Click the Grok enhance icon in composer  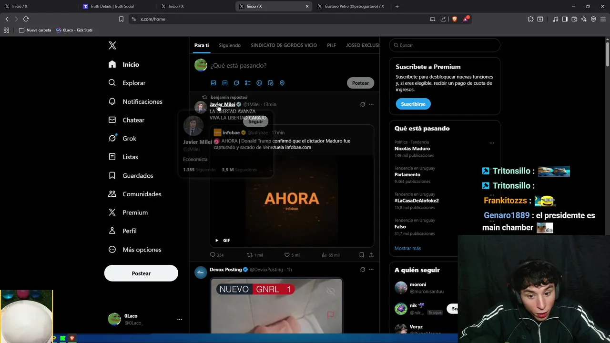coord(236,83)
